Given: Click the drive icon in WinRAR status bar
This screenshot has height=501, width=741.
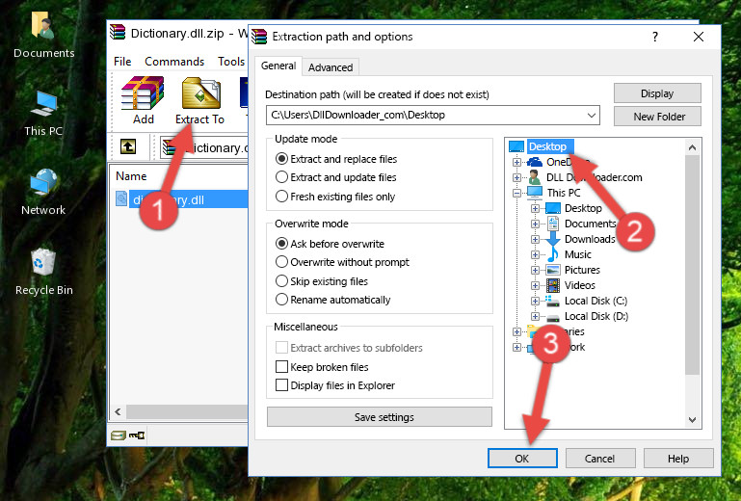Looking at the screenshot, I should (118, 435).
